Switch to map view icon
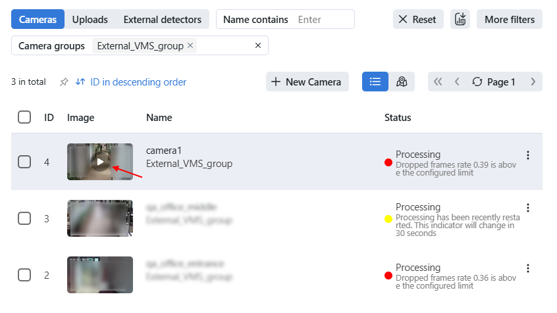 tap(402, 82)
